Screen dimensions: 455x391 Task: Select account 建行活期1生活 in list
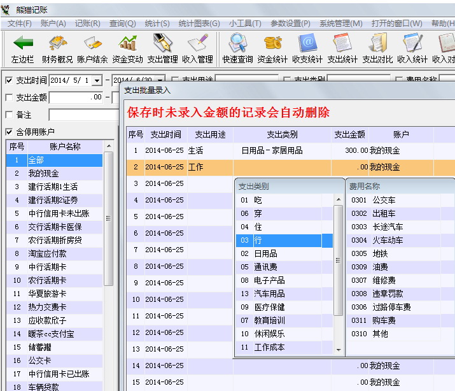(x=53, y=187)
